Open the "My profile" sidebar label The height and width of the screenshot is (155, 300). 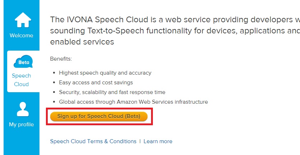tap(21, 125)
